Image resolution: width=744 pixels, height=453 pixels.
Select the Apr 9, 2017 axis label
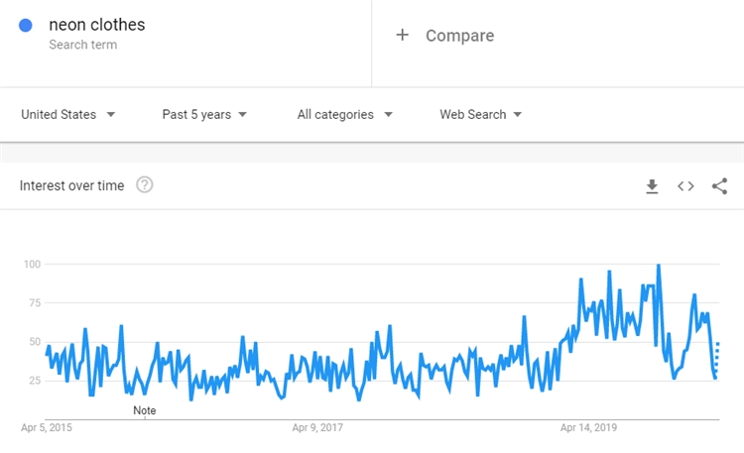point(317,428)
